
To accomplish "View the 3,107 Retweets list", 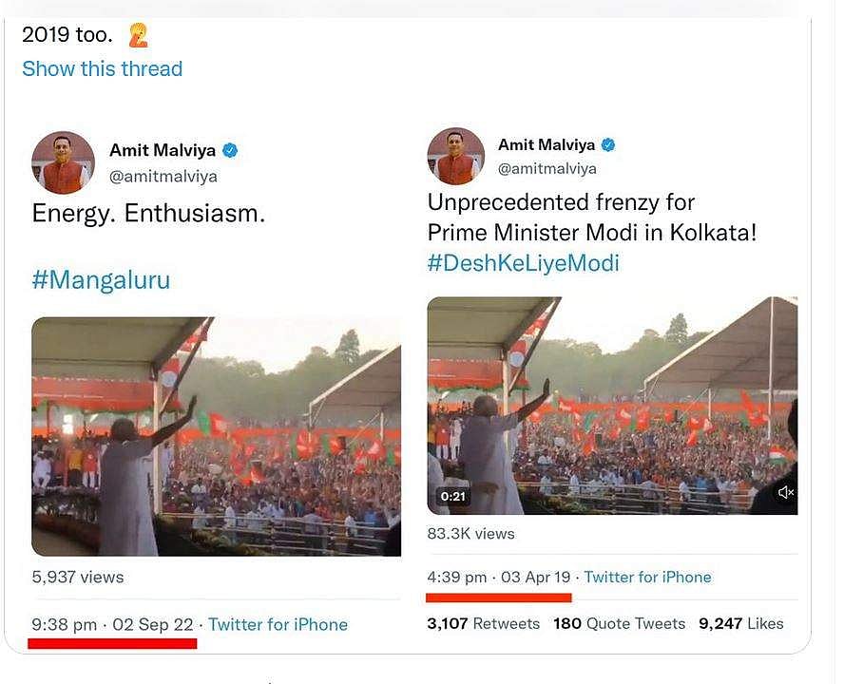I will click(x=484, y=623).
